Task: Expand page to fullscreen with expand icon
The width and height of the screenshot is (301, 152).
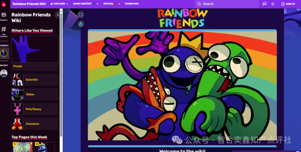Action: [x=81, y=15]
